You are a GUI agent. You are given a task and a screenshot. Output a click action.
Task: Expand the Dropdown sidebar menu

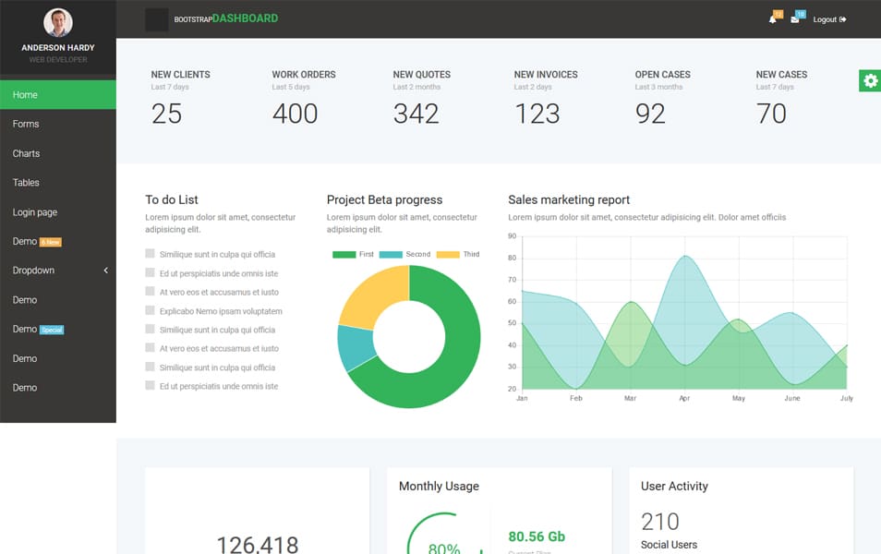click(x=34, y=271)
